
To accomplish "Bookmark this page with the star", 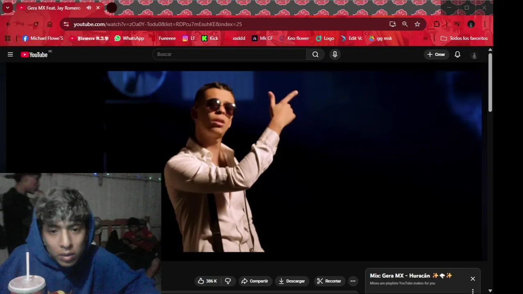I will 417,24.
